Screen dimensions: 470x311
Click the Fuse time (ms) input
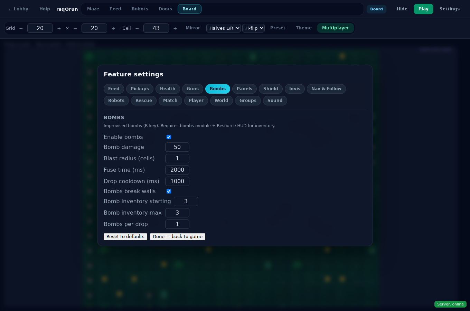click(x=177, y=170)
